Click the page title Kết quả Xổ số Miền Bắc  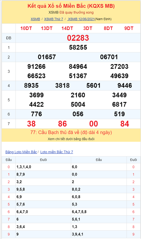(x=71, y=6)
